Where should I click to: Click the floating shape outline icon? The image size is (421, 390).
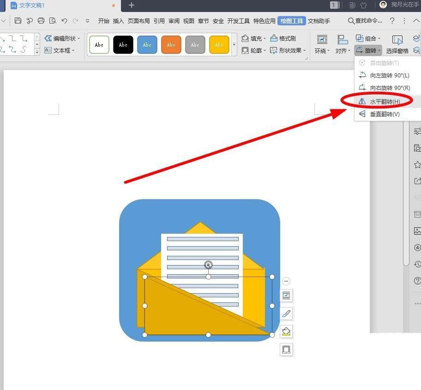(286, 349)
